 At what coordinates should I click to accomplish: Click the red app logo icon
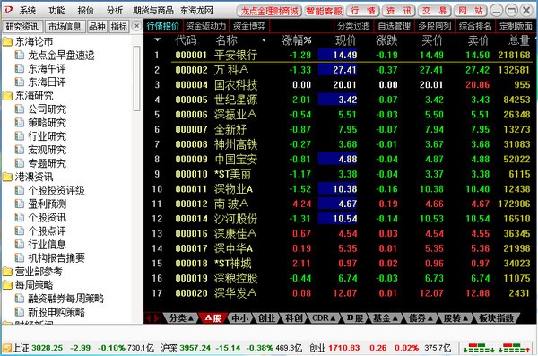[7, 10]
